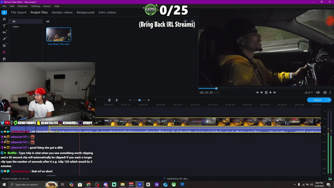Open the Titles (T) sidebar panel

tap(4, 26)
